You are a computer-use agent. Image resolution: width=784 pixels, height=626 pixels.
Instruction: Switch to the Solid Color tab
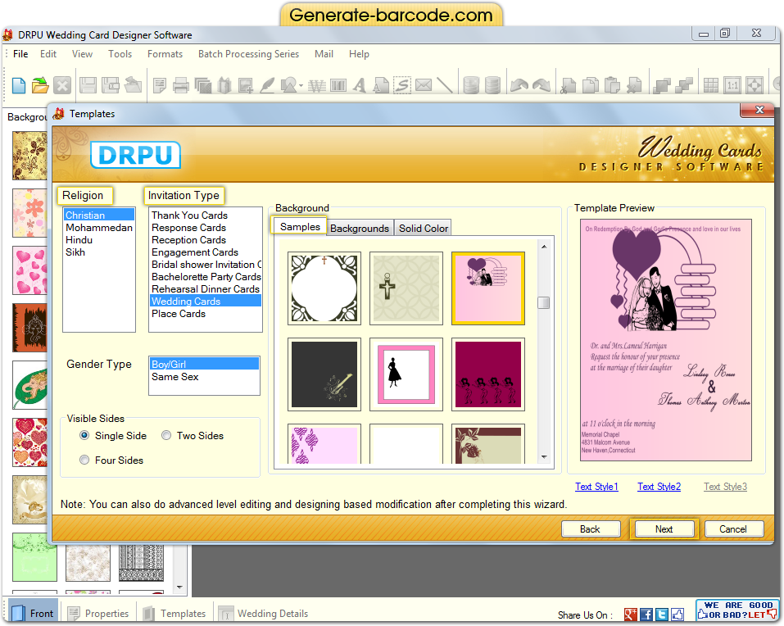tap(423, 228)
